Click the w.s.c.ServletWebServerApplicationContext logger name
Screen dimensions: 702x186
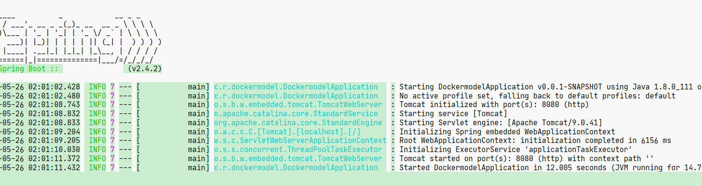point(300,141)
